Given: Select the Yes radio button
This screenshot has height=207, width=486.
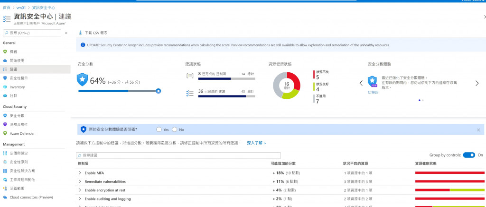Looking at the screenshot, I should (x=159, y=129).
